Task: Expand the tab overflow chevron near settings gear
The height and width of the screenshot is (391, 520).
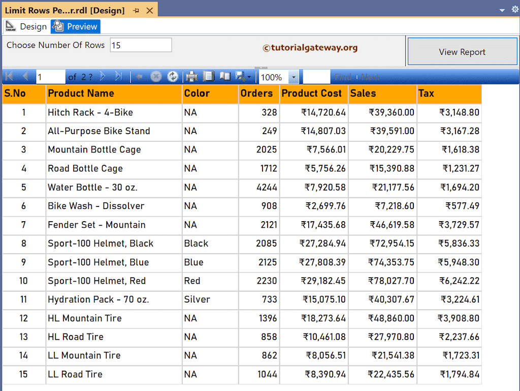Action: [x=502, y=10]
